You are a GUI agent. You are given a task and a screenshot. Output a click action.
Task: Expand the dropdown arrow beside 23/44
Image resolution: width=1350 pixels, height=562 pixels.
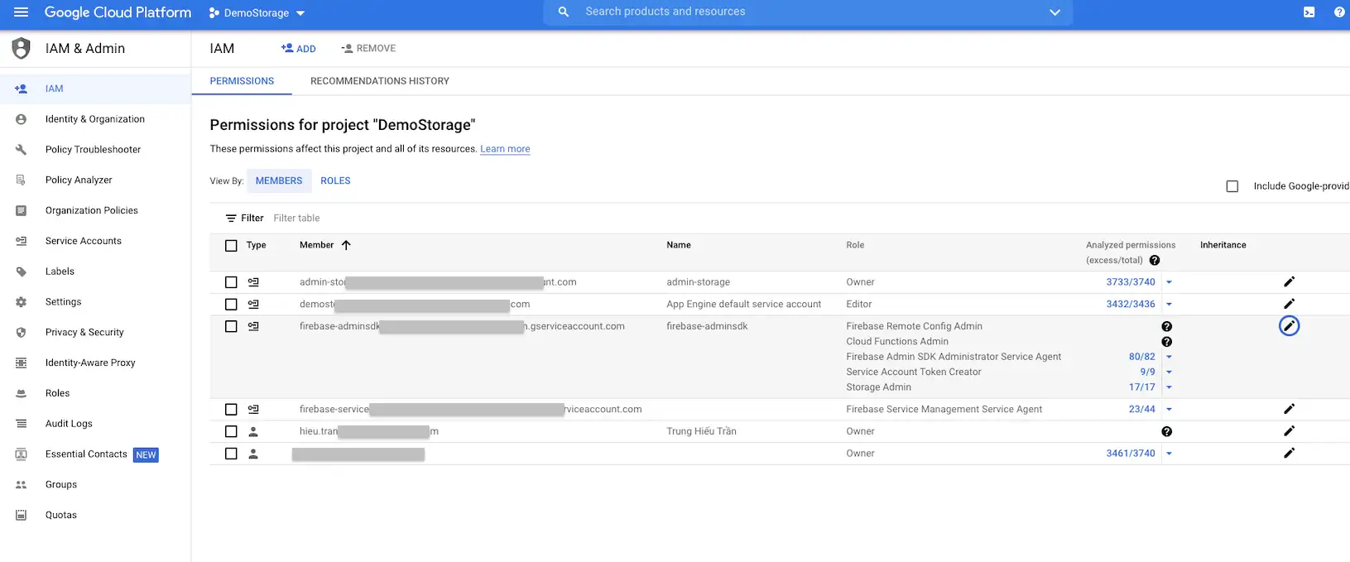pos(1169,410)
